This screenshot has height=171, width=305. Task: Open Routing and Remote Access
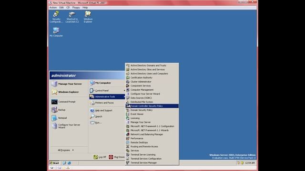(152, 147)
